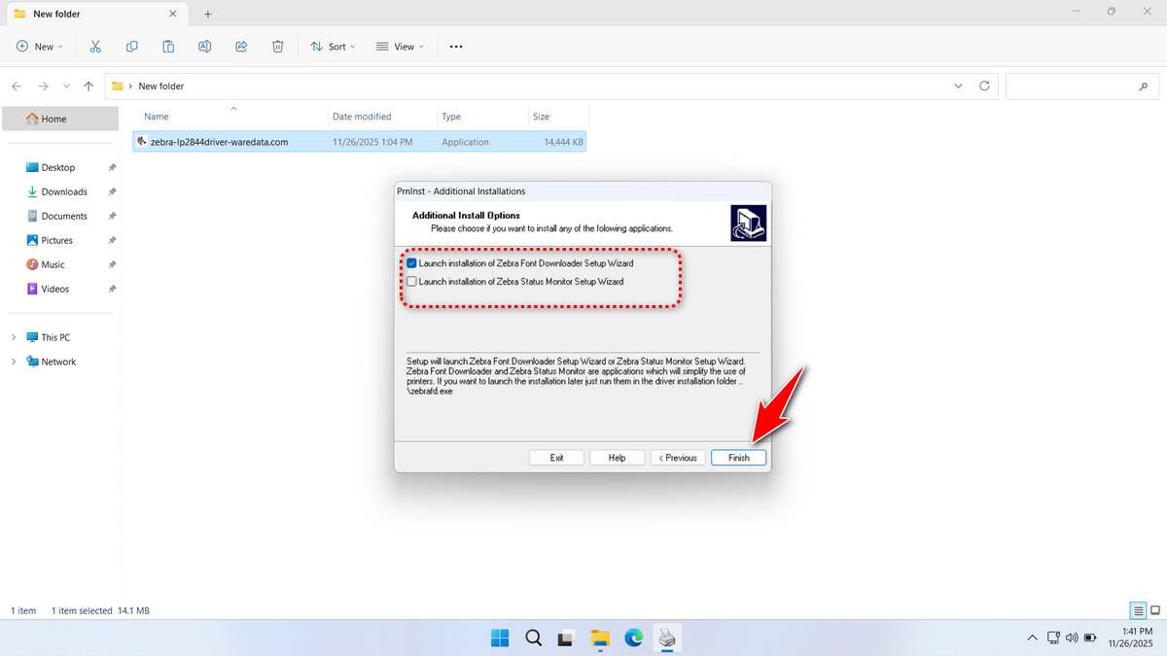Expand the Sort options dropdown

[333, 46]
